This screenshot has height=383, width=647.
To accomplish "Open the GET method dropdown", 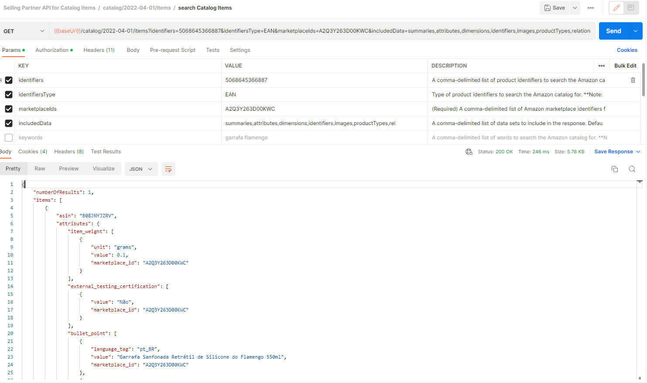I will coord(24,31).
